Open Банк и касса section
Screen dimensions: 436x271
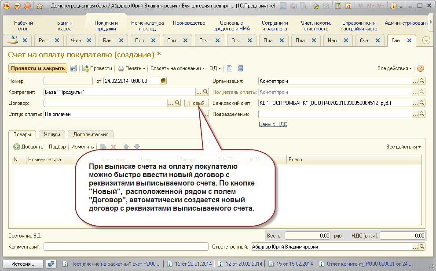pyautogui.click(x=65, y=26)
